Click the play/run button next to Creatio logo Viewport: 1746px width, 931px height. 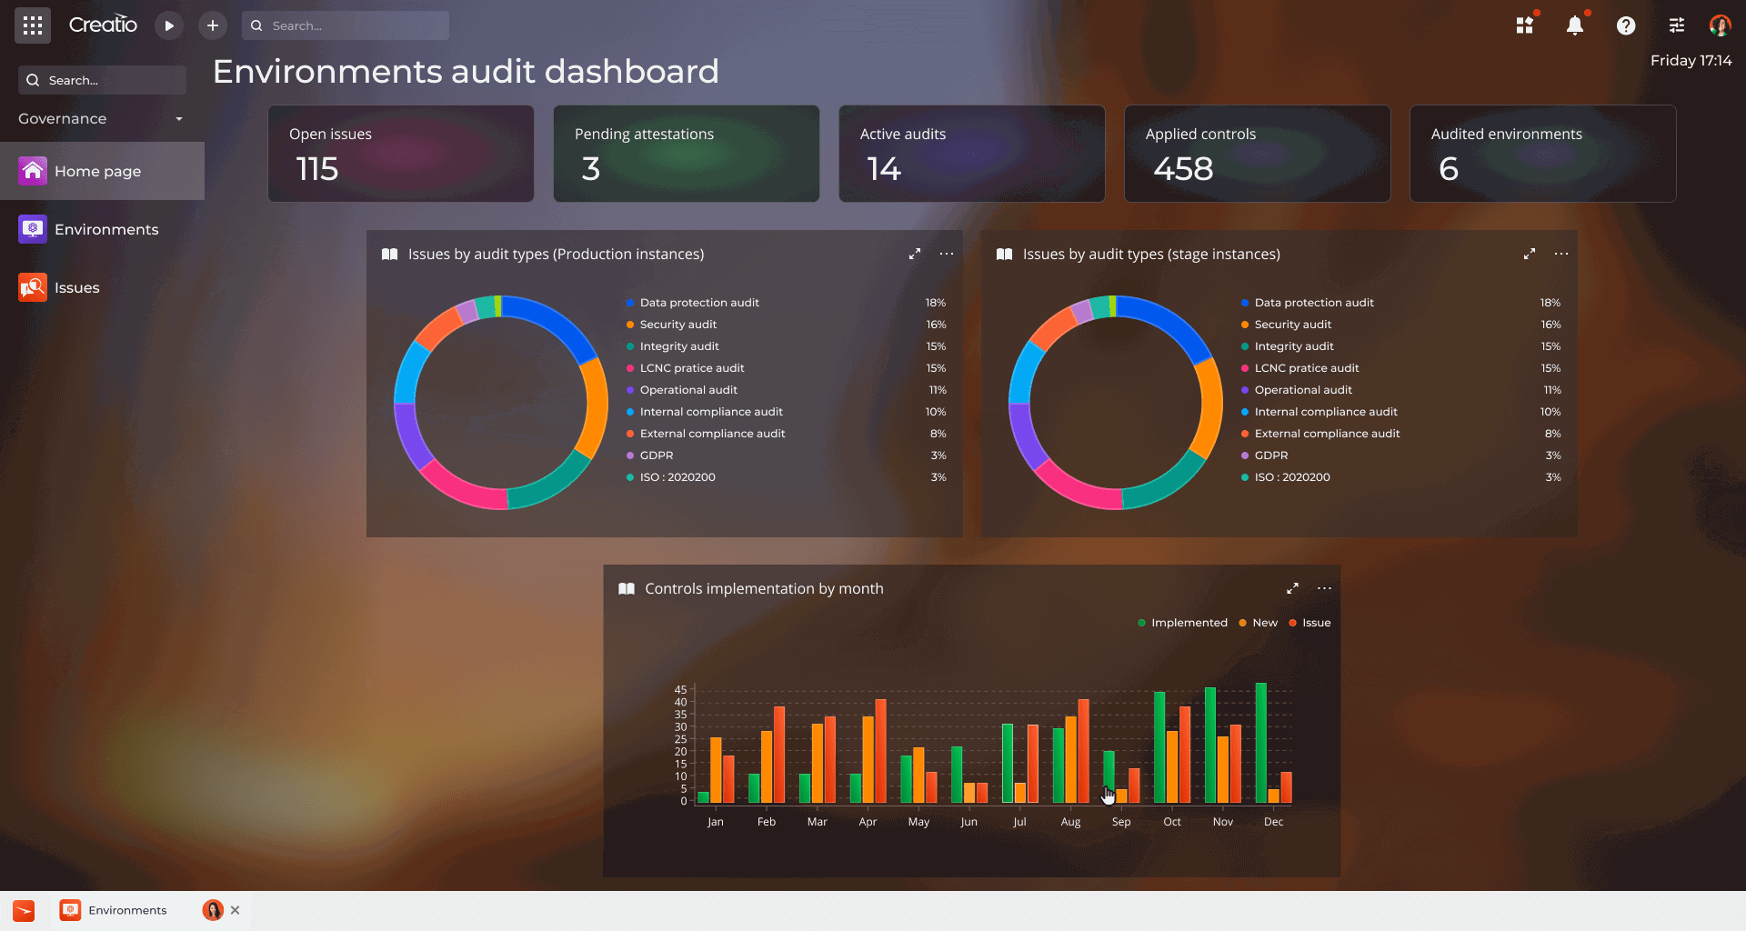tap(168, 25)
